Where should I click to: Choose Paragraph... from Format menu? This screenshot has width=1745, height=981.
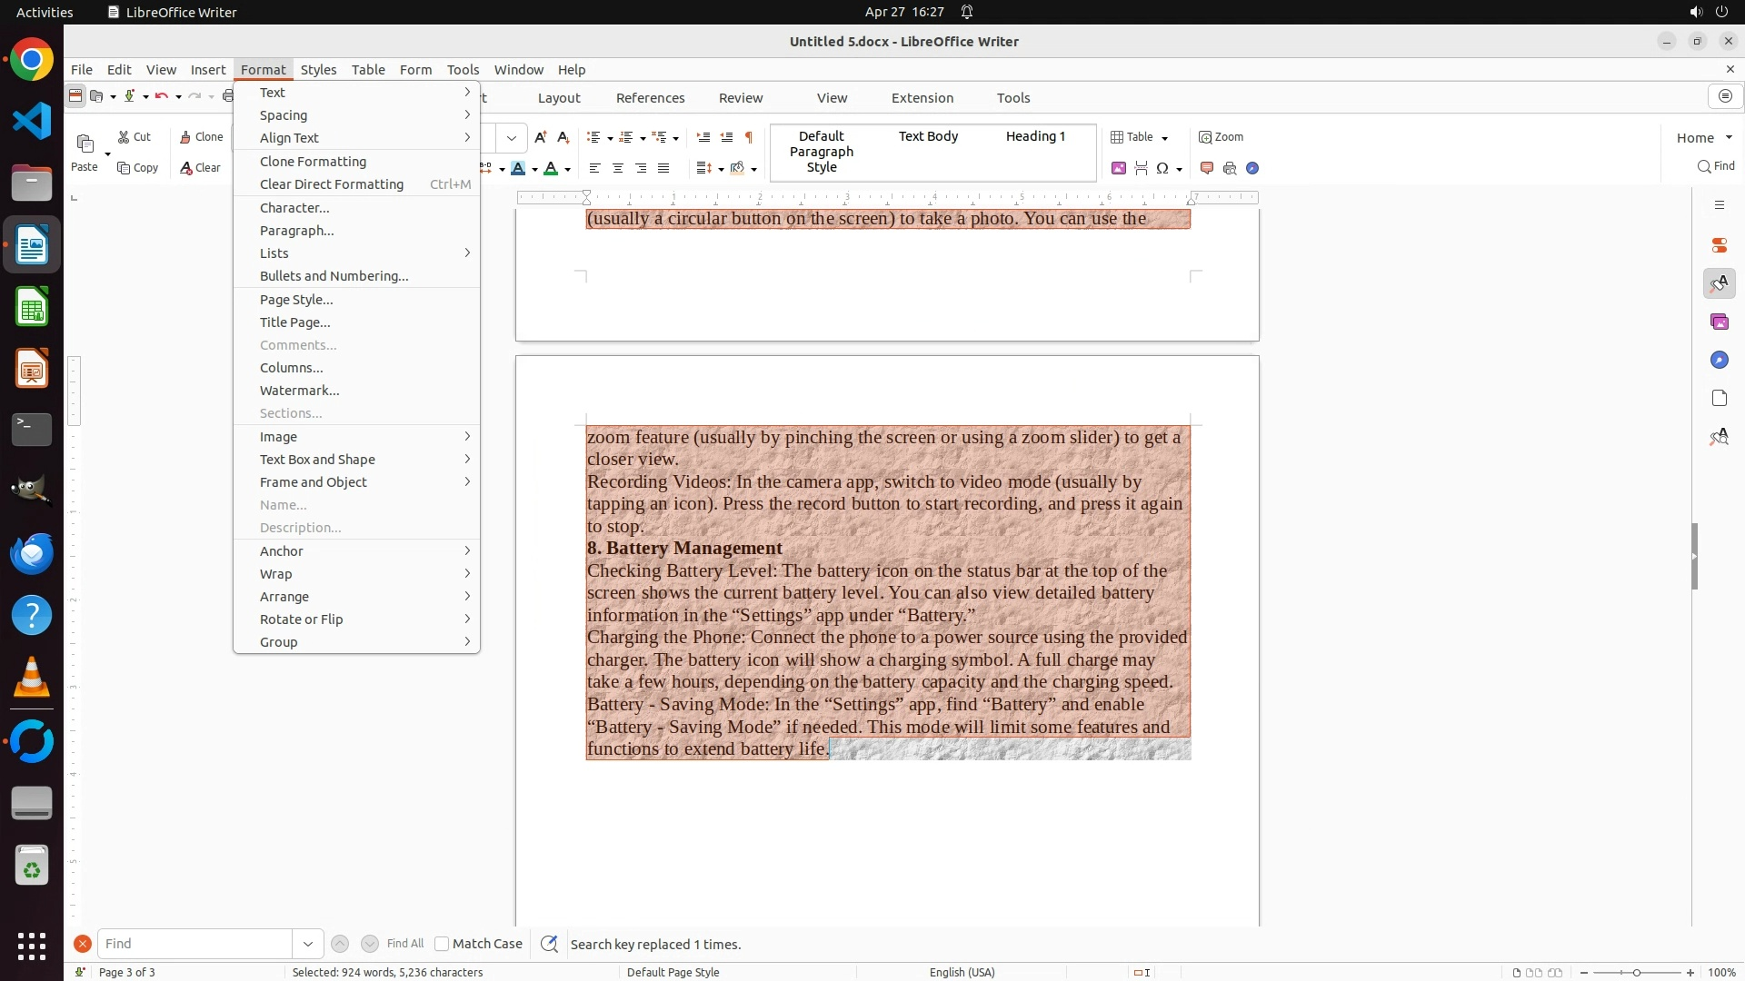coord(297,231)
